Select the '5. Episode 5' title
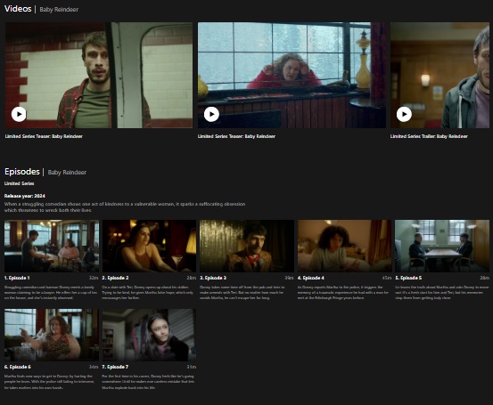Image resolution: width=493 pixels, height=405 pixels. 408,278
